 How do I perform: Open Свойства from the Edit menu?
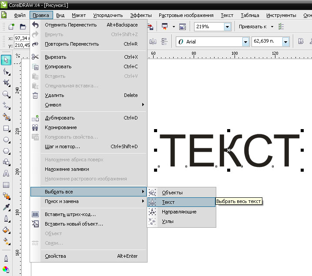point(55,256)
